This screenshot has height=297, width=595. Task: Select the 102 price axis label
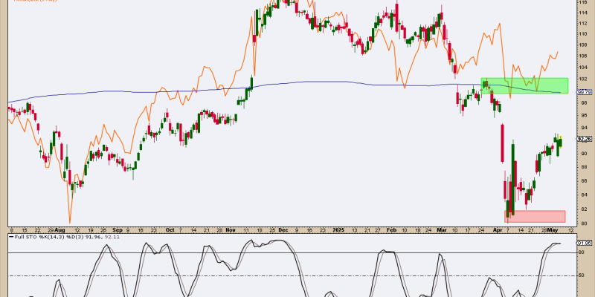click(x=582, y=79)
